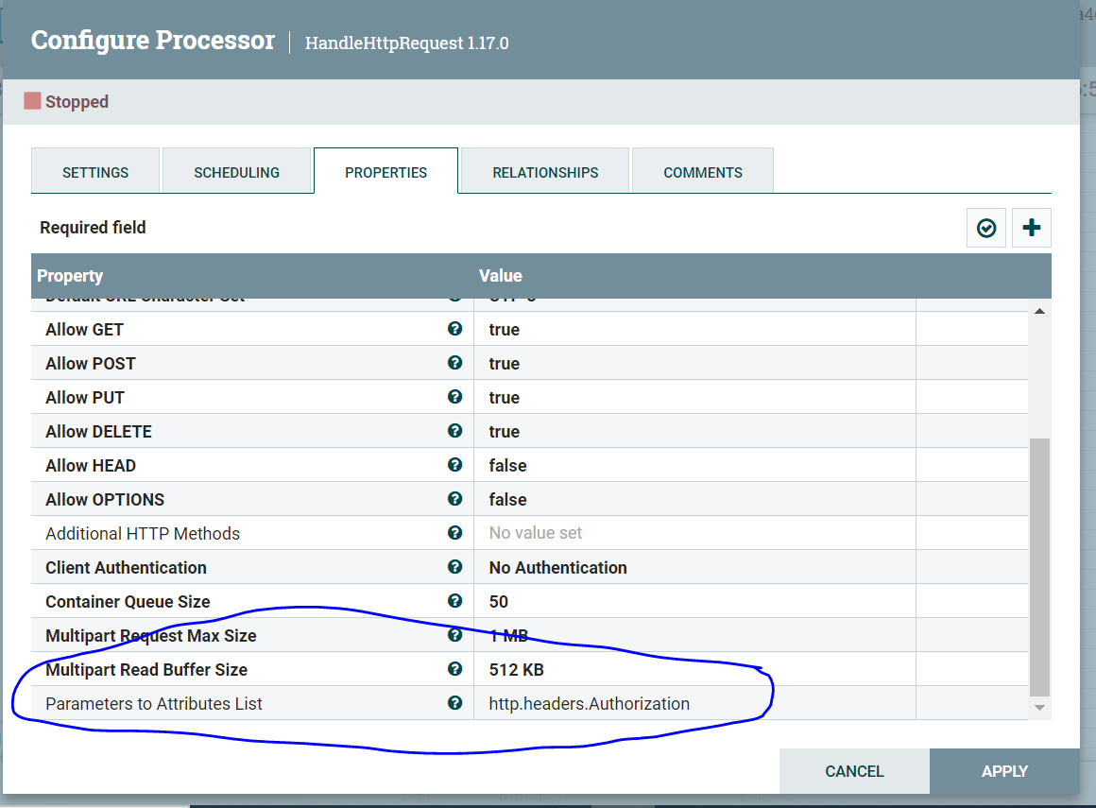Show help for Parameters to Attributes List

point(454,703)
